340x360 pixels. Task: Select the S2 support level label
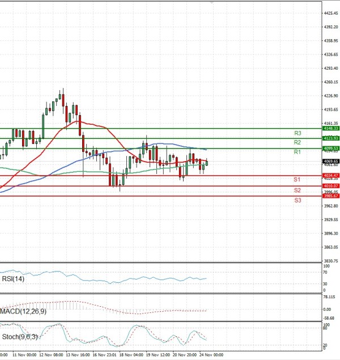tap(297, 190)
